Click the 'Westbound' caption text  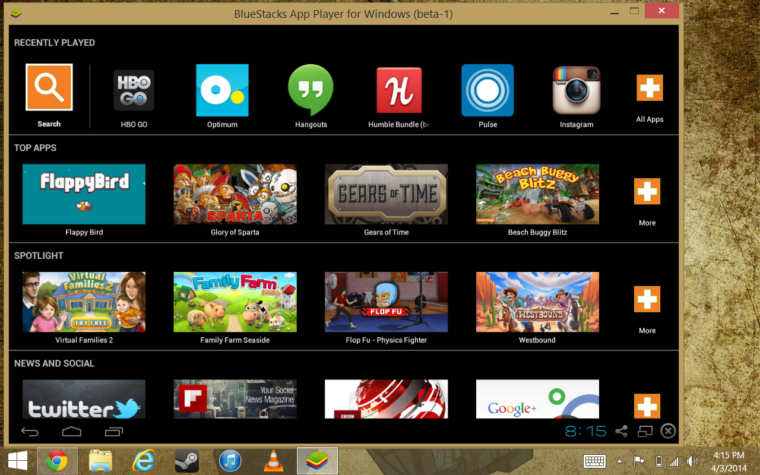pos(537,340)
